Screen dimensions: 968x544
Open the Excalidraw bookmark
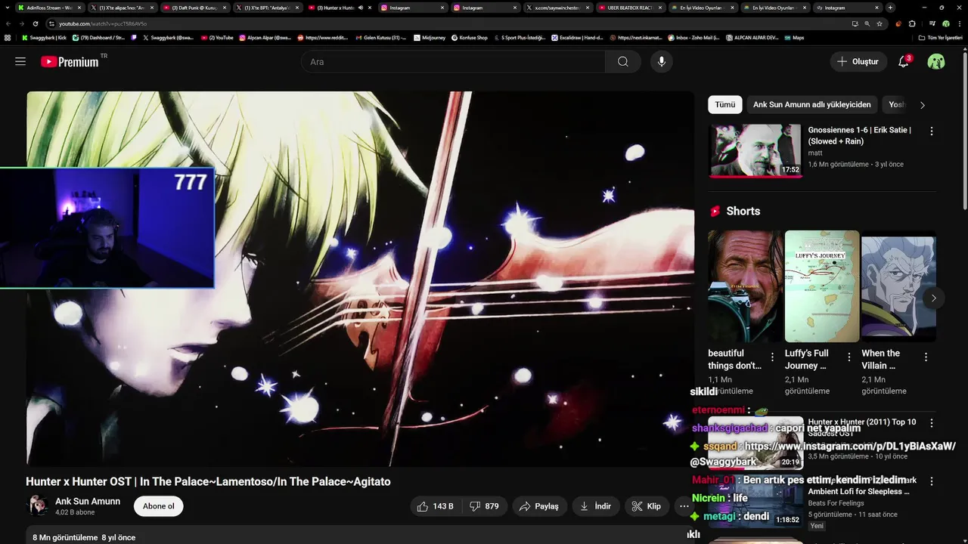tap(576, 37)
